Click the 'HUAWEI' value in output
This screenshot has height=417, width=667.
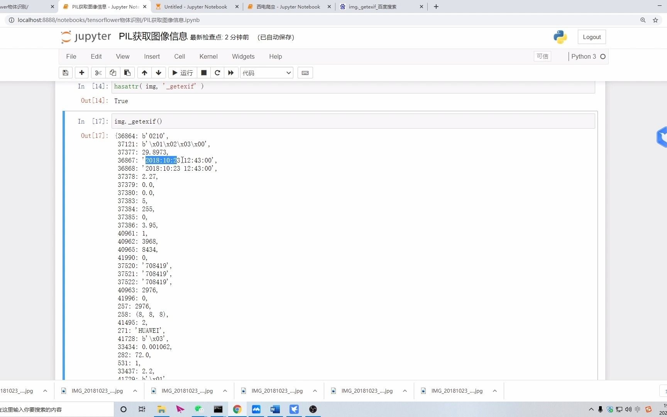click(x=150, y=331)
